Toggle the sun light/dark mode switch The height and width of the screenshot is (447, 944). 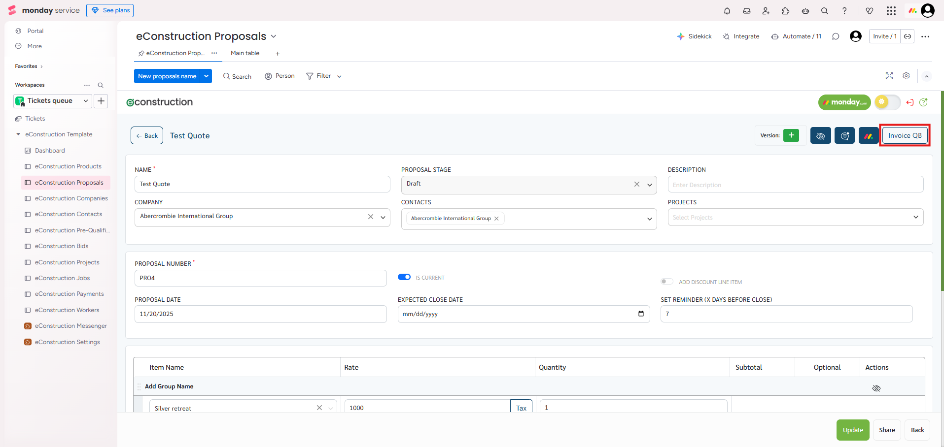887,102
